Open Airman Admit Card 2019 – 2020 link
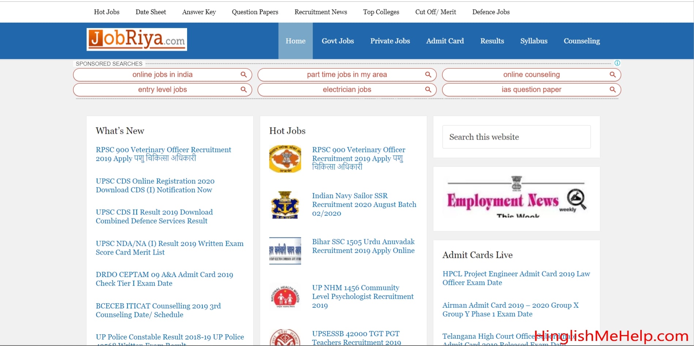 [x=511, y=309]
